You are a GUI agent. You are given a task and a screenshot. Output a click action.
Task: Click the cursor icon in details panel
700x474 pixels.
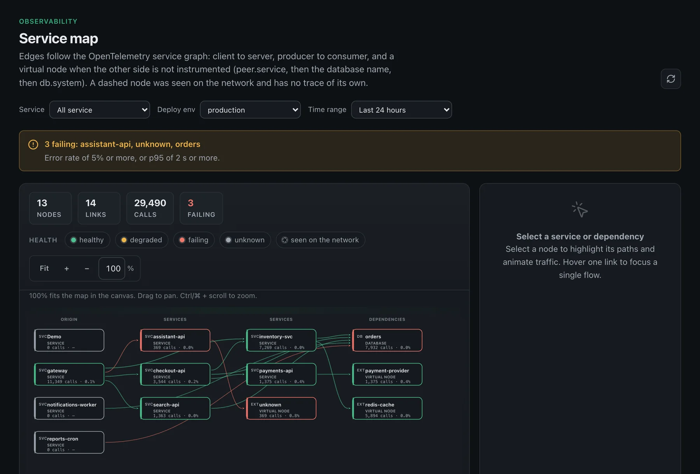tap(580, 209)
